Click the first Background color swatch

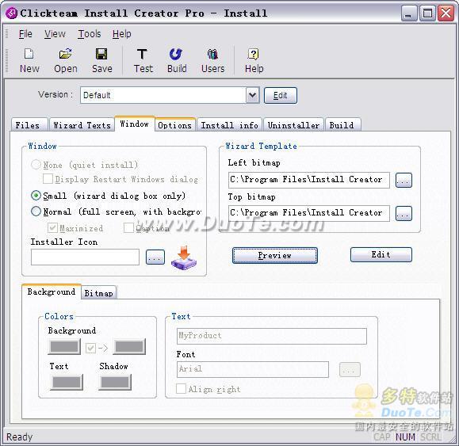click(x=64, y=346)
